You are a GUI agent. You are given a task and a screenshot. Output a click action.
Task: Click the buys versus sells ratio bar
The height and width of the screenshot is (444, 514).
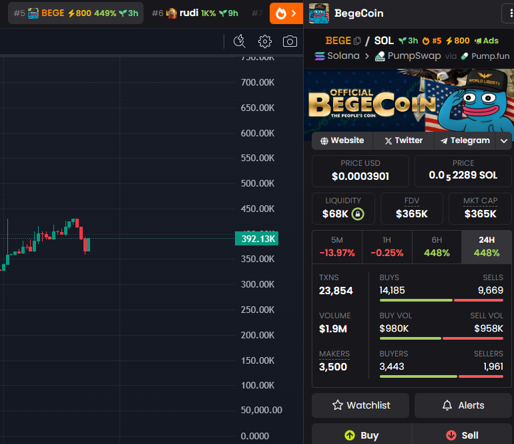[x=441, y=300]
